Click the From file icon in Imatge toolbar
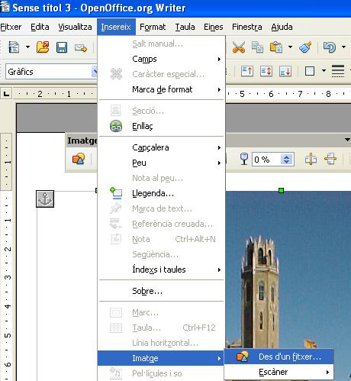This screenshot has width=351, height=381. point(79,159)
